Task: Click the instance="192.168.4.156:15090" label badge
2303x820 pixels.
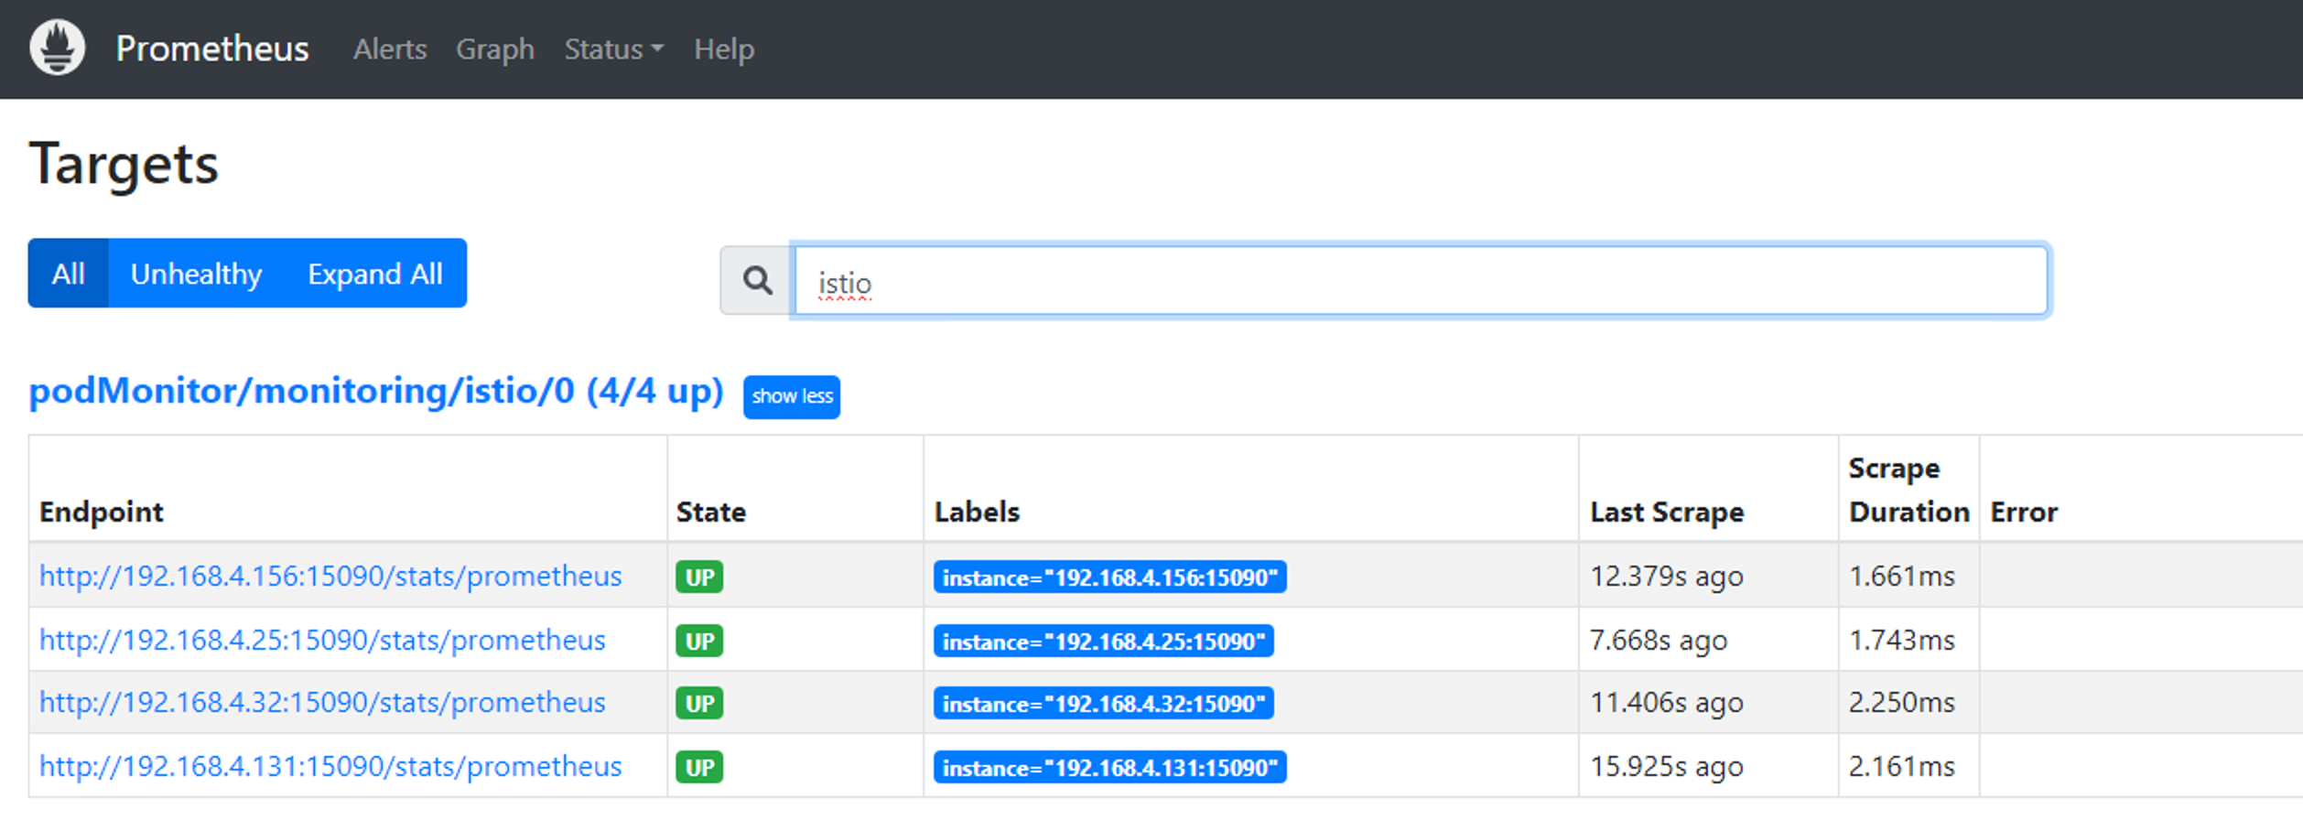Action: coord(1109,577)
